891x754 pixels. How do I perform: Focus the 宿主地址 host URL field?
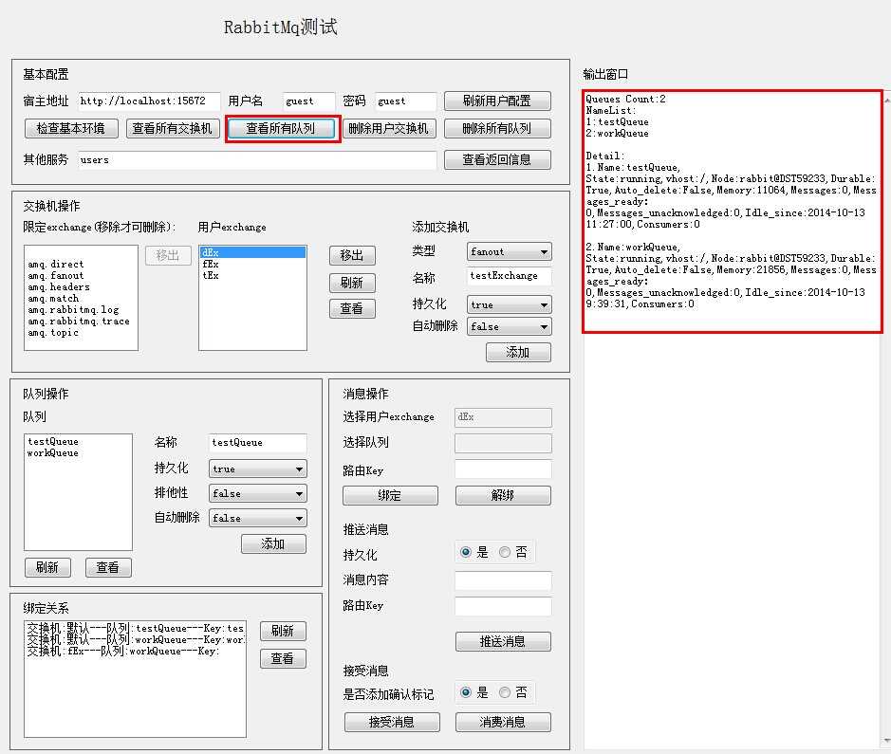(x=149, y=101)
